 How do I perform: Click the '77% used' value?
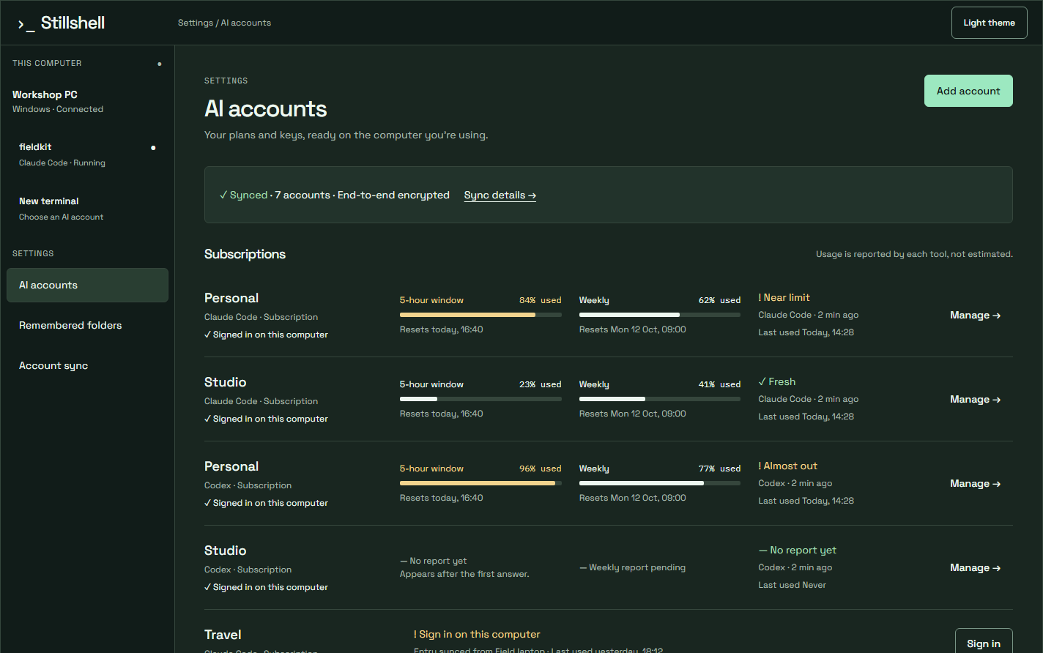click(x=719, y=469)
